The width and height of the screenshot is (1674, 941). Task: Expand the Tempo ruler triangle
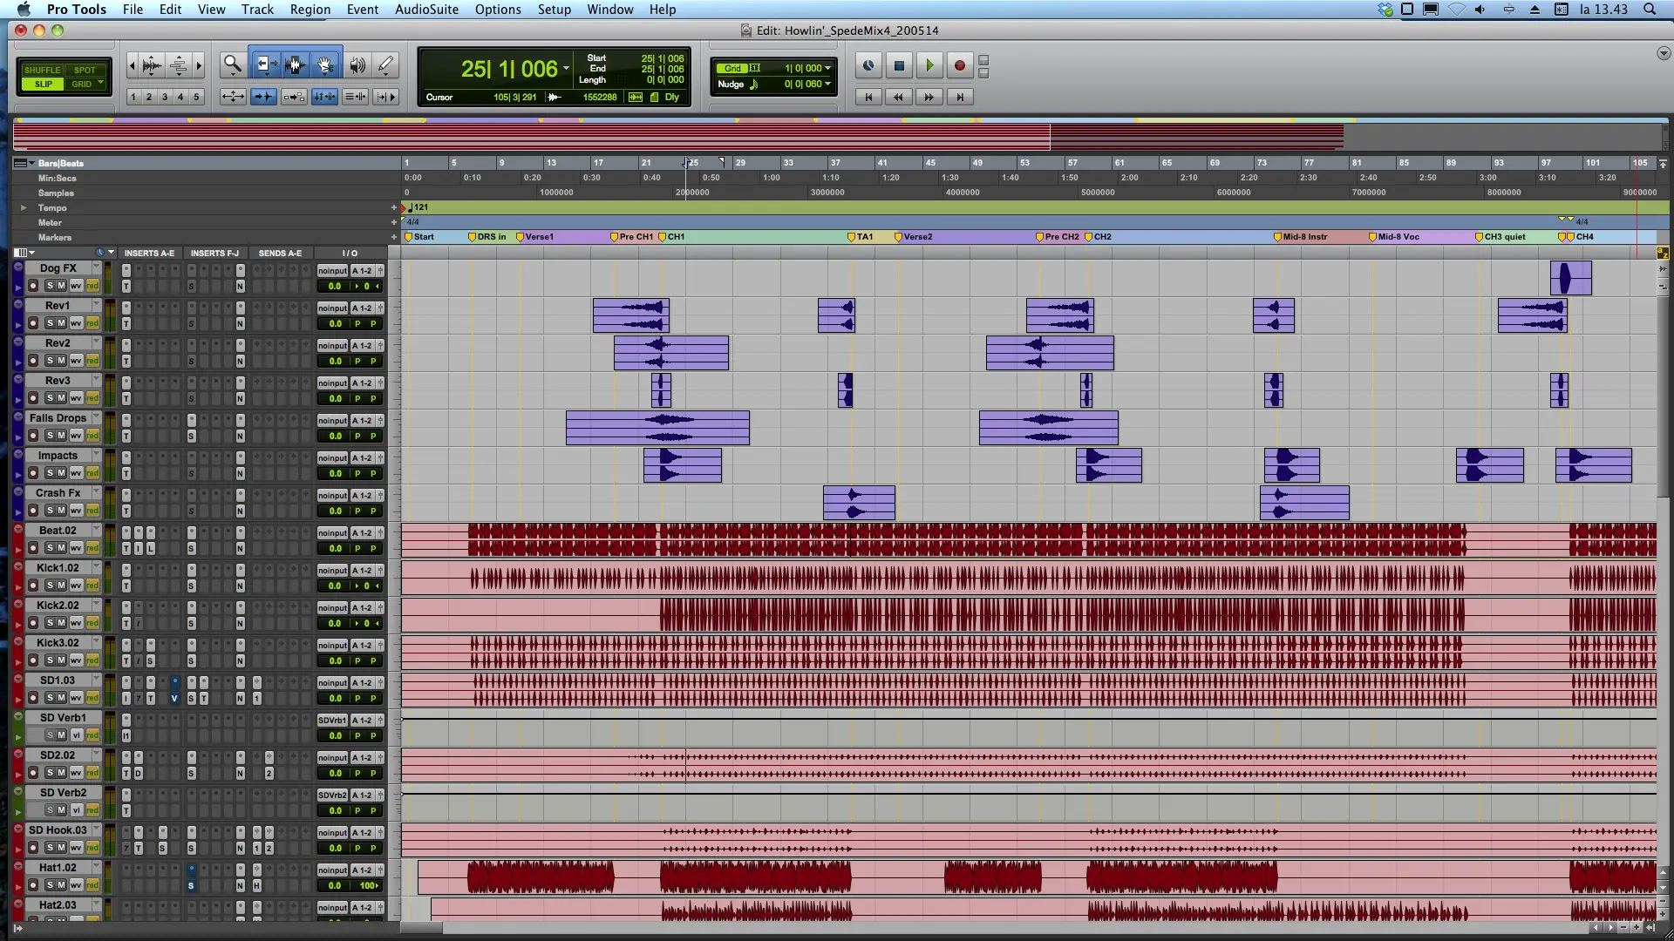24,207
